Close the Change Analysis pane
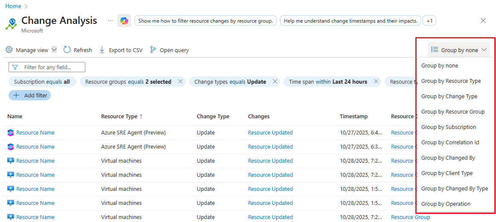 click(x=483, y=20)
